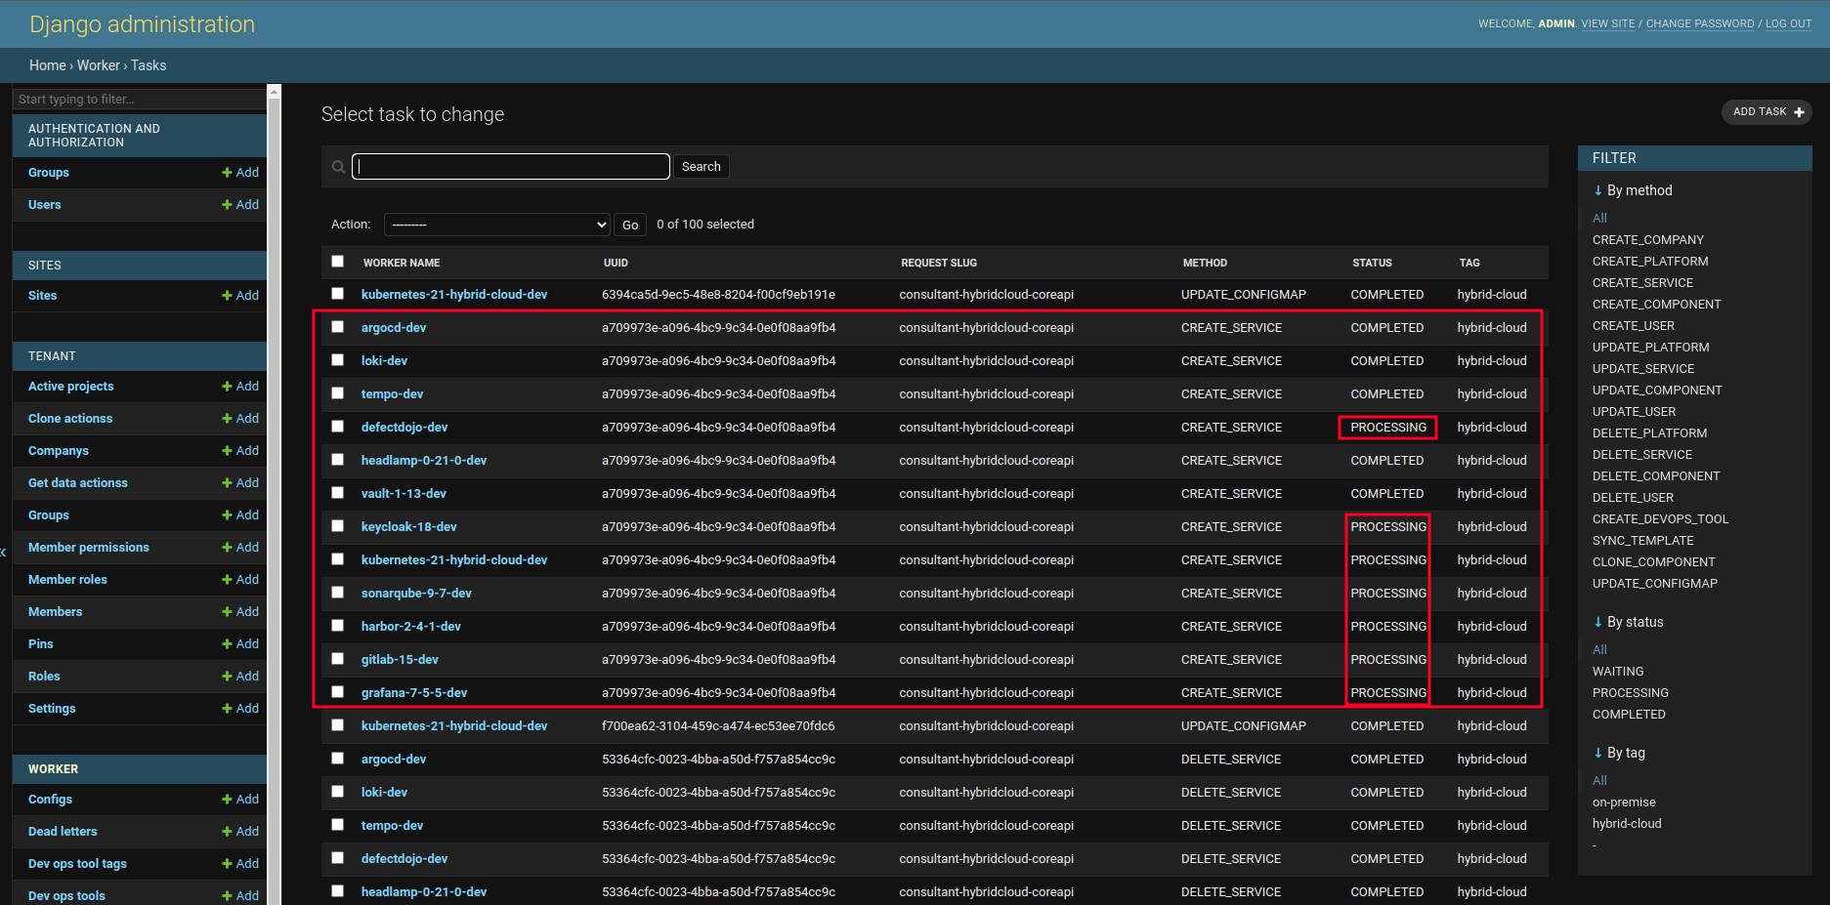The width and height of the screenshot is (1830, 905).
Task: Filter by status PROCESSING
Action: pos(1630,693)
